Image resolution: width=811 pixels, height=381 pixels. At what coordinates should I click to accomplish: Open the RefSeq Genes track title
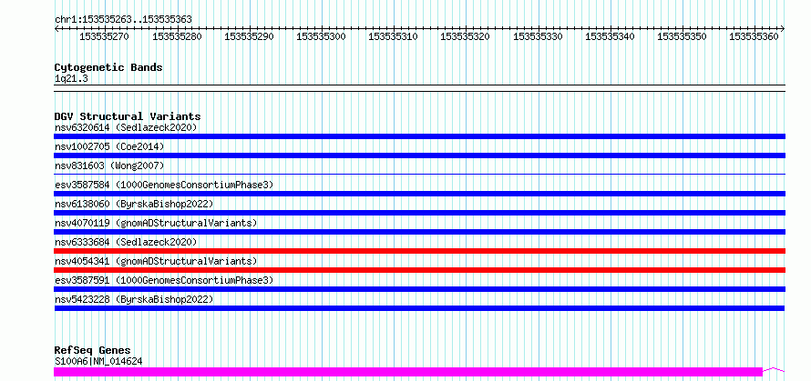(92, 351)
